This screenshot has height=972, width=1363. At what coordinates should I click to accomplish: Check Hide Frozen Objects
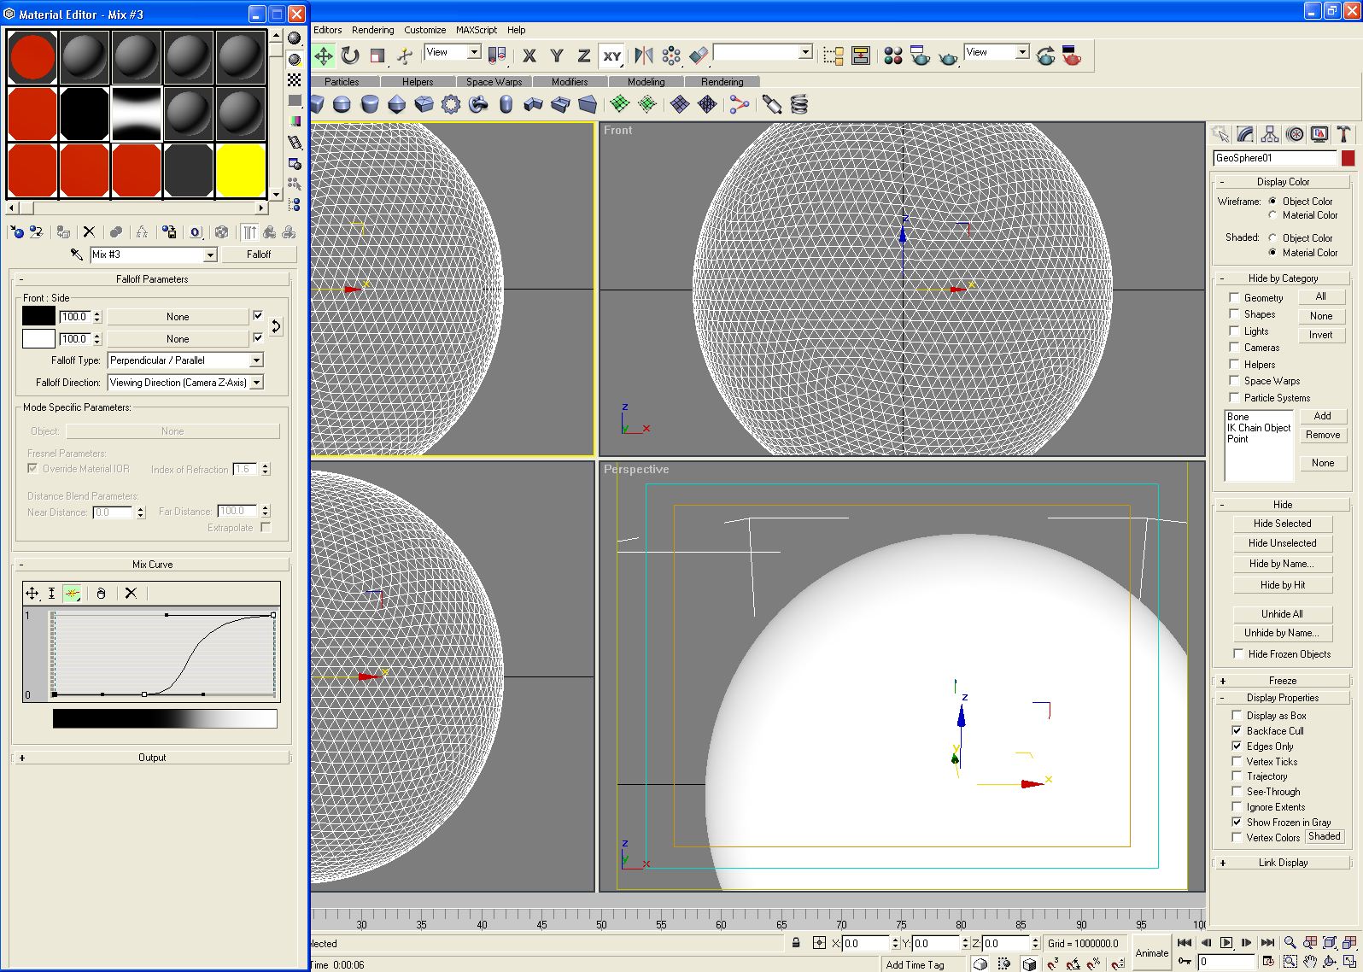point(1238,653)
